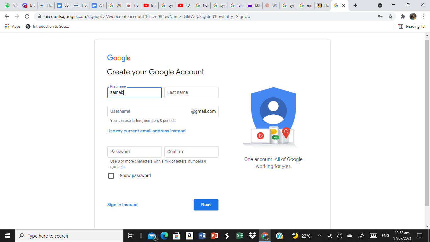Bookmark this page with star icon
Screen dimensions: 430x242
pyautogui.click(x=390, y=16)
